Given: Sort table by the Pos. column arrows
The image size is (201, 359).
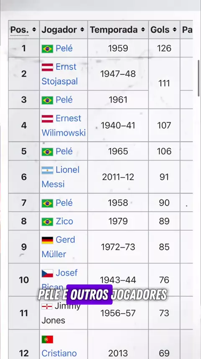Looking at the screenshot, I should pyautogui.click(x=34, y=29).
